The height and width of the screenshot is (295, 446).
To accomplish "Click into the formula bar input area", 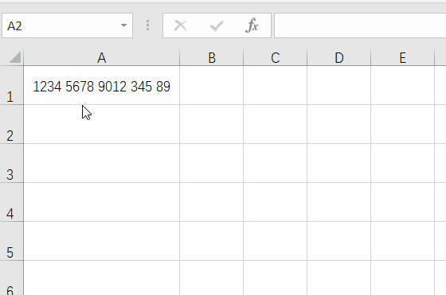I will point(360,25).
